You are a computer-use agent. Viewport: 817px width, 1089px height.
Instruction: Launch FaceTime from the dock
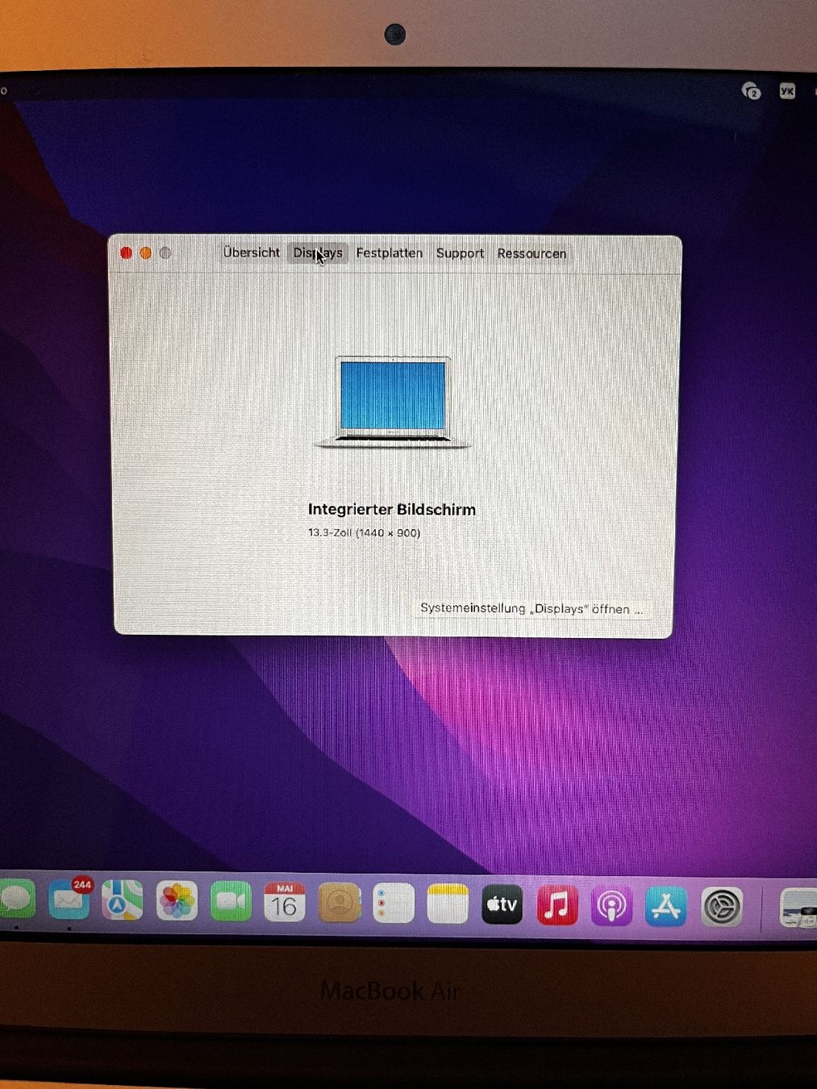pyautogui.click(x=231, y=903)
